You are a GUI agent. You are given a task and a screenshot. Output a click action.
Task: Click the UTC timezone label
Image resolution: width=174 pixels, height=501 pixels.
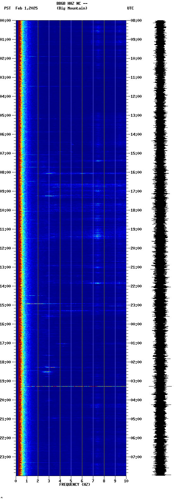(x=130, y=8)
